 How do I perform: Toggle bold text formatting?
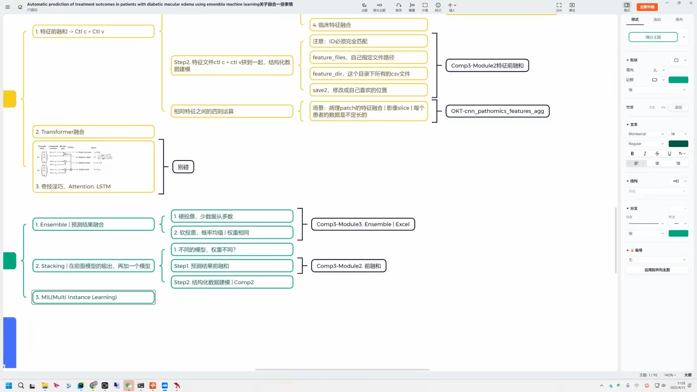click(632, 154)
